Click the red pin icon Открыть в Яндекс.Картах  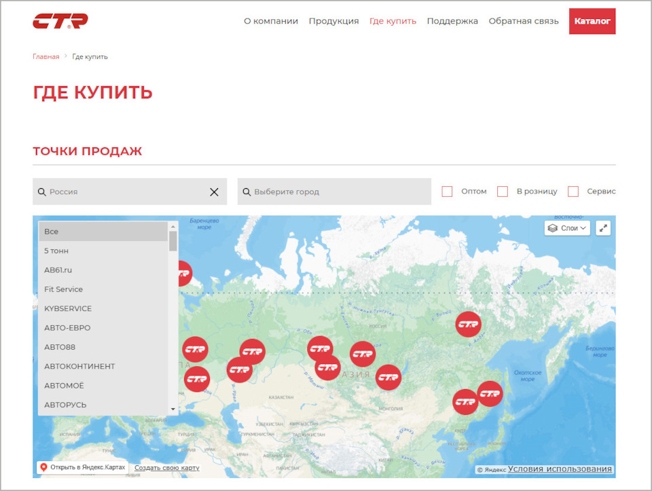coord(43,467)
